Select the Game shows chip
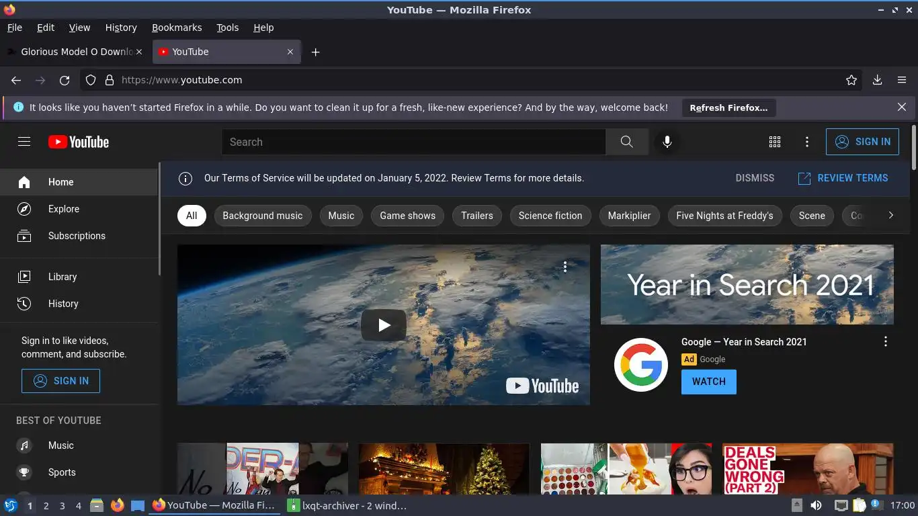This screenshot has height=516, width=918. 408,216
